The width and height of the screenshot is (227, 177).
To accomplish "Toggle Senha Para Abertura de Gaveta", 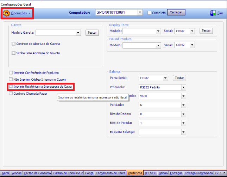I will (13, 53).
